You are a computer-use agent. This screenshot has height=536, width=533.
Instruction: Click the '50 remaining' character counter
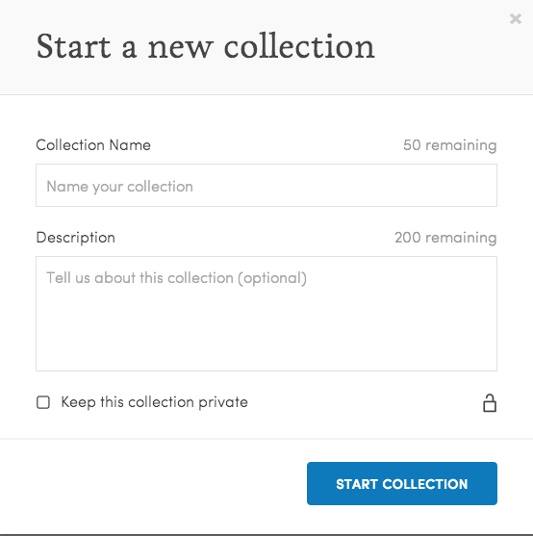pos(449,145)
